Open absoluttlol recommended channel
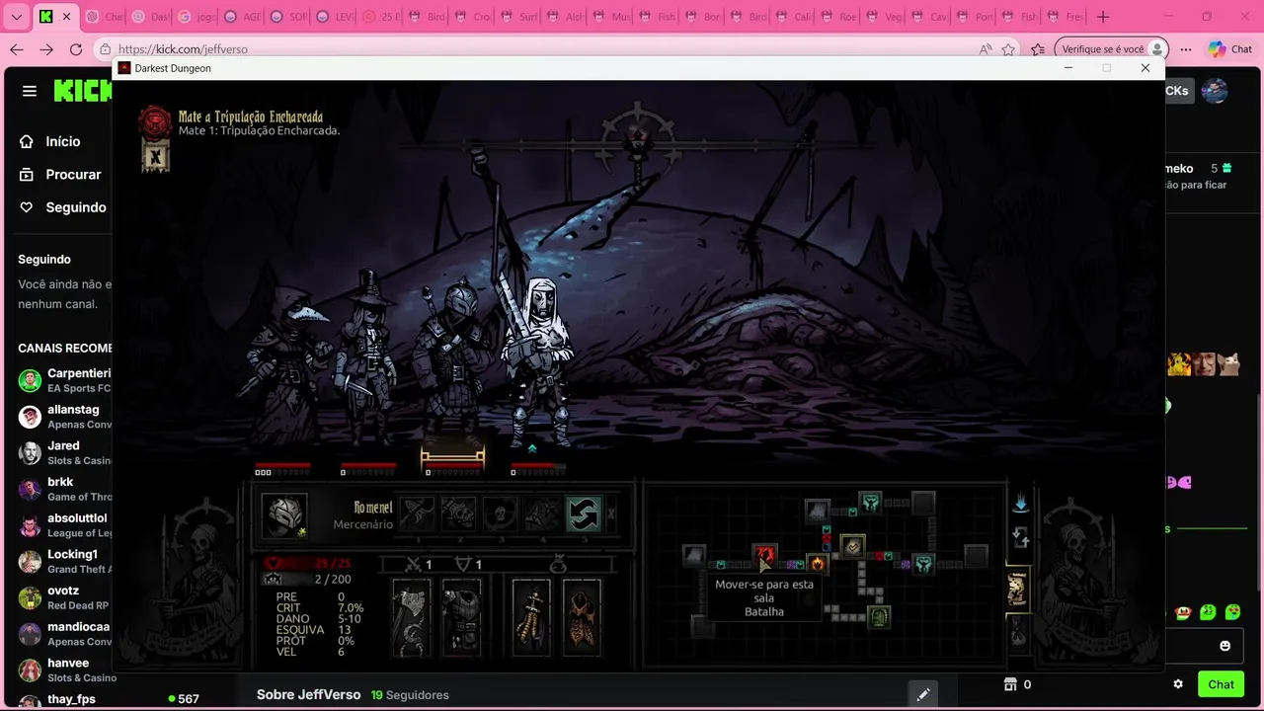 click(x=64, y=524)
